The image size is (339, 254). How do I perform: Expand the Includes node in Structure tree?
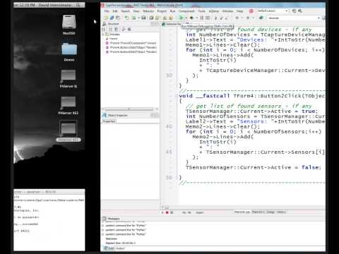103,35
